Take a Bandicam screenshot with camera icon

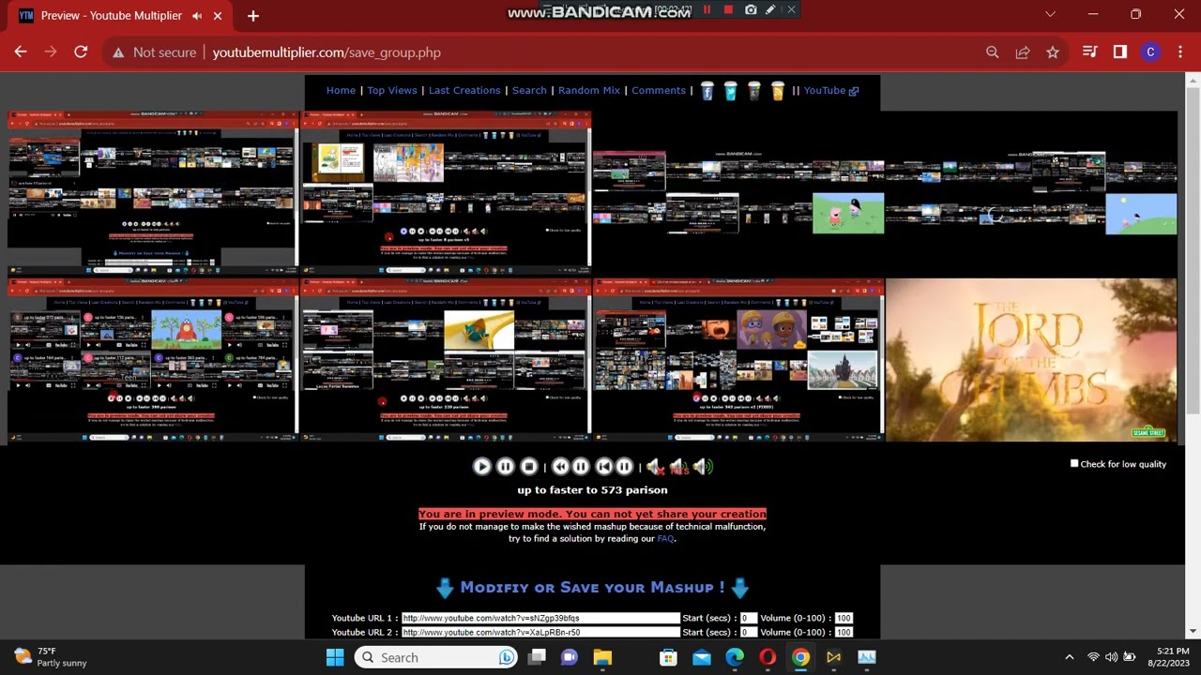[751, 9]
